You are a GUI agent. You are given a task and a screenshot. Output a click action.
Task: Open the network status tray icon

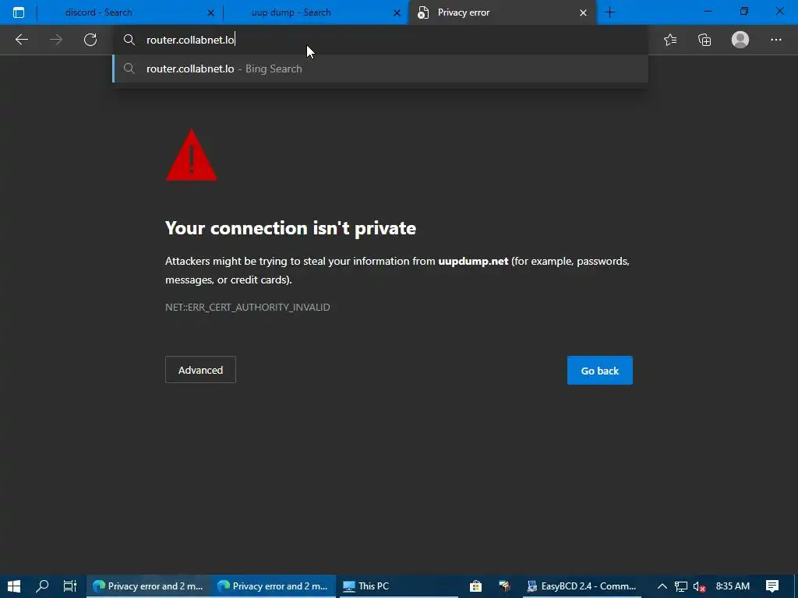click(681, 586)
